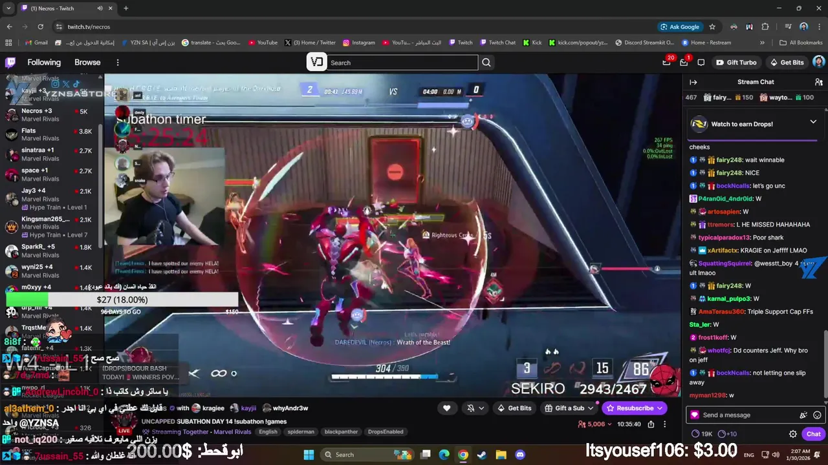Click the Windows taskbar Search box
The height and width of the screenshot is (465, 828).
tap(369, 455)
